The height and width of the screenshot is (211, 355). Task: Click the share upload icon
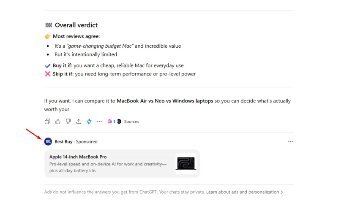click(79, 122)
